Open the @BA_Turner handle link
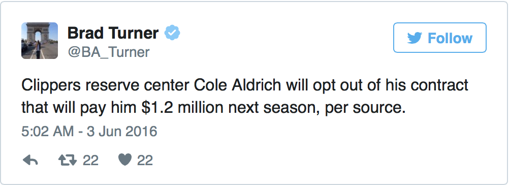Image resolution: width=509 pixels, height=185 pixels. coord(108,52)
